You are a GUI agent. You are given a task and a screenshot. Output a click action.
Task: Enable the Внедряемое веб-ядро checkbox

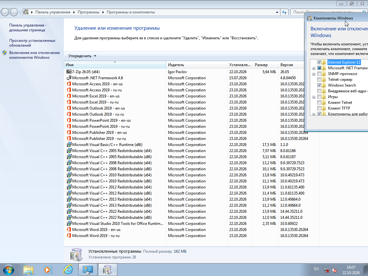pos(319,91)
